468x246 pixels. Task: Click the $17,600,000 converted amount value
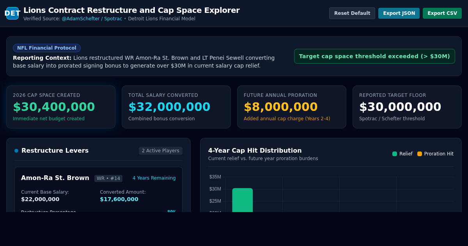coord(119,199)
